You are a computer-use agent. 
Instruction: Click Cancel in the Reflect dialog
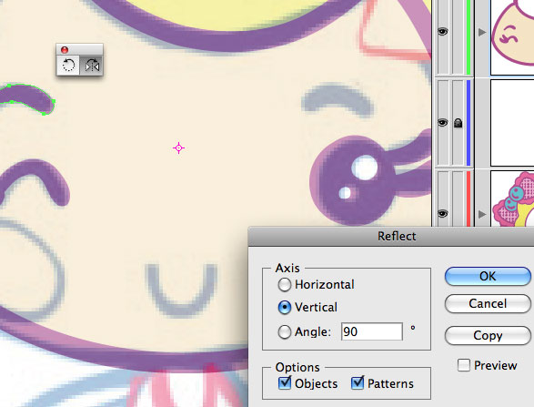488,304
